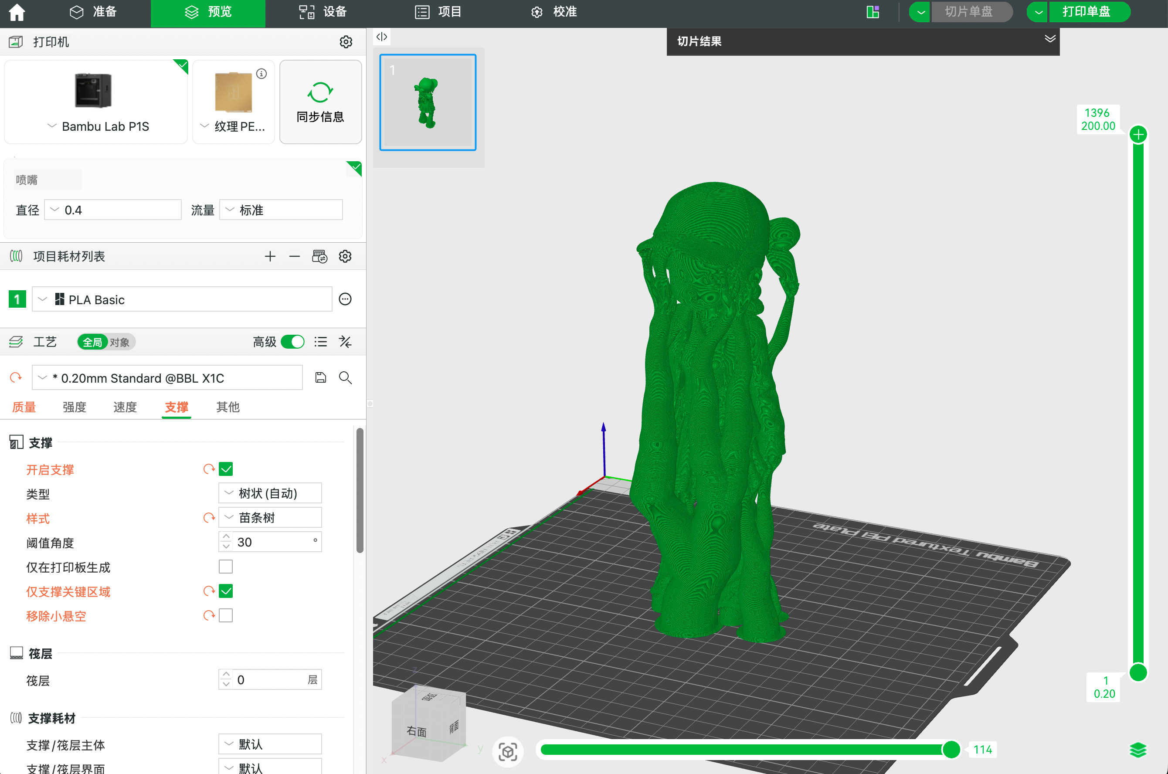Switch to the 校准 tab
This screenshot has width=1168, height=774.
coord(554,12)
